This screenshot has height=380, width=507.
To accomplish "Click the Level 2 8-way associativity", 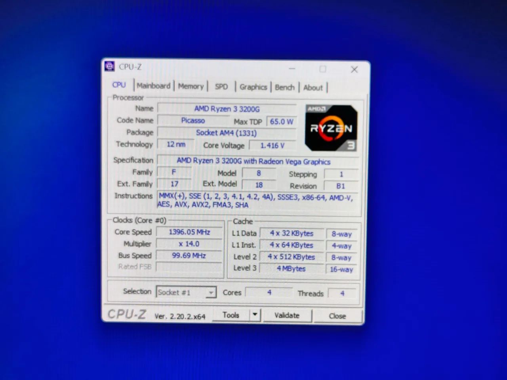I will (x=341, y=258).
